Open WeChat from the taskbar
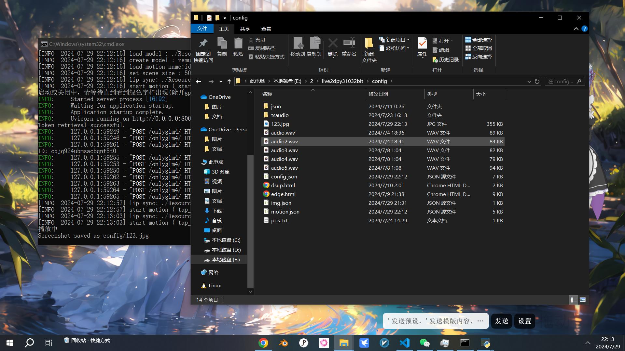The width and height of the screenshot is (625, 351). 425,343
